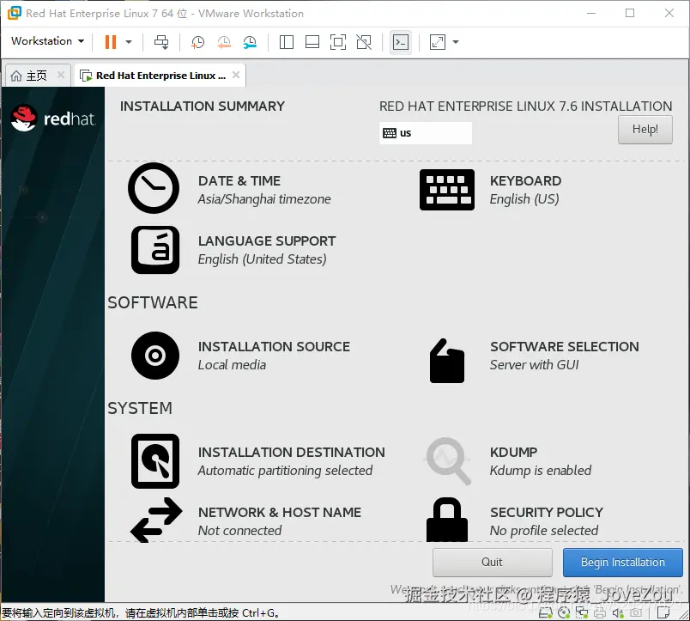Close the 主页 tab
This screenshot has height=621, width=690.
click(61, 75)
